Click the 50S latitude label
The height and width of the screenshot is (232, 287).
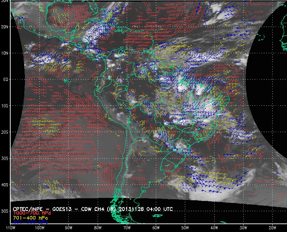pyautogui.click(x=4, y=211)
